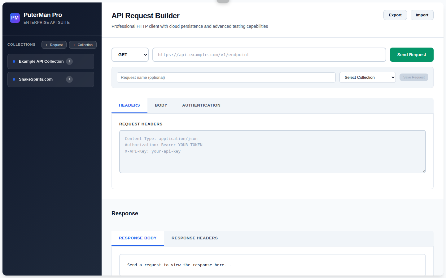Click the Import button
Image resolution: width=446 pixels, height=278 pixels.
tap(422, 15)
